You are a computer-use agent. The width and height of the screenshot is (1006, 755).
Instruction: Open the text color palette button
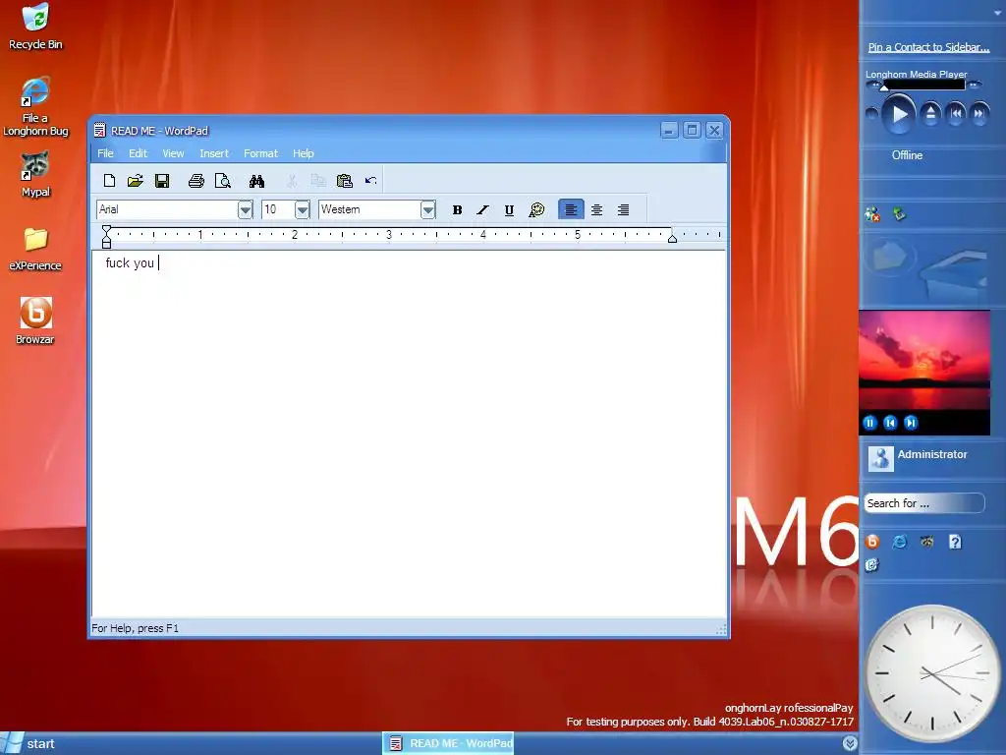coord(536,210)
